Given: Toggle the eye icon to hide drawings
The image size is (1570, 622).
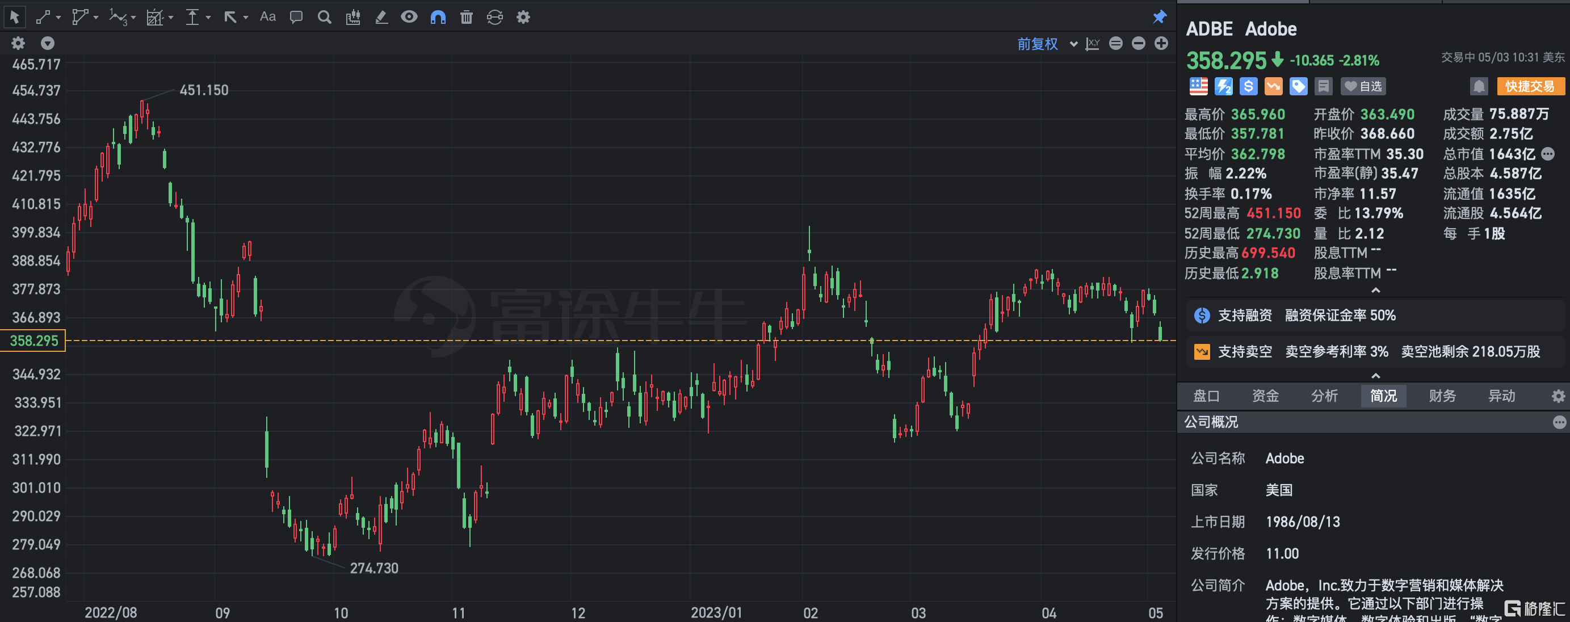Looking at the screenshot, I should pos(408,17).
